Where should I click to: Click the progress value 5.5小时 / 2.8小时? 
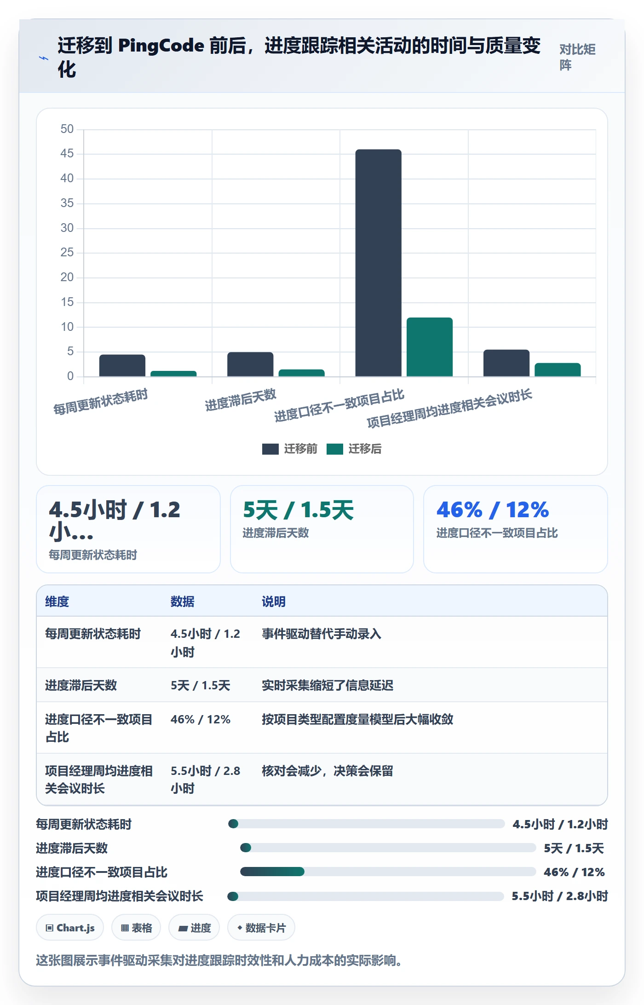tap(560, 896)
